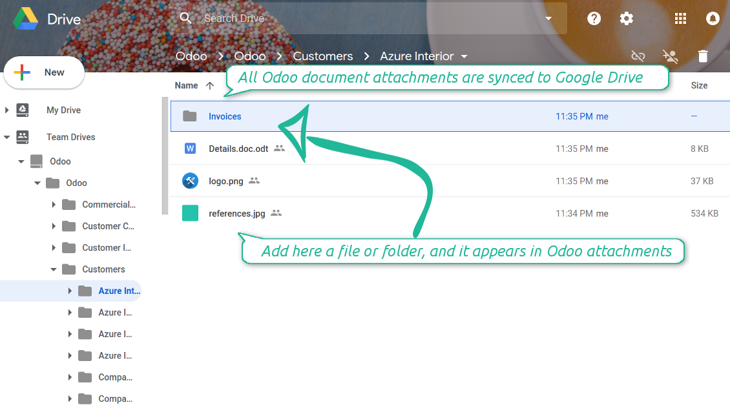Click the shared icon beside logo.png
Screen dimensions: 730x414
tap(254, 180)
